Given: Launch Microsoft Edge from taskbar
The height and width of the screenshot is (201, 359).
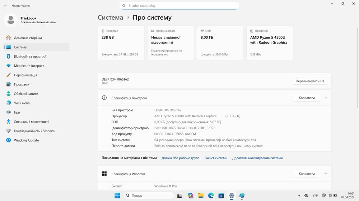Looking at the screenshot, I should point(211,196).
